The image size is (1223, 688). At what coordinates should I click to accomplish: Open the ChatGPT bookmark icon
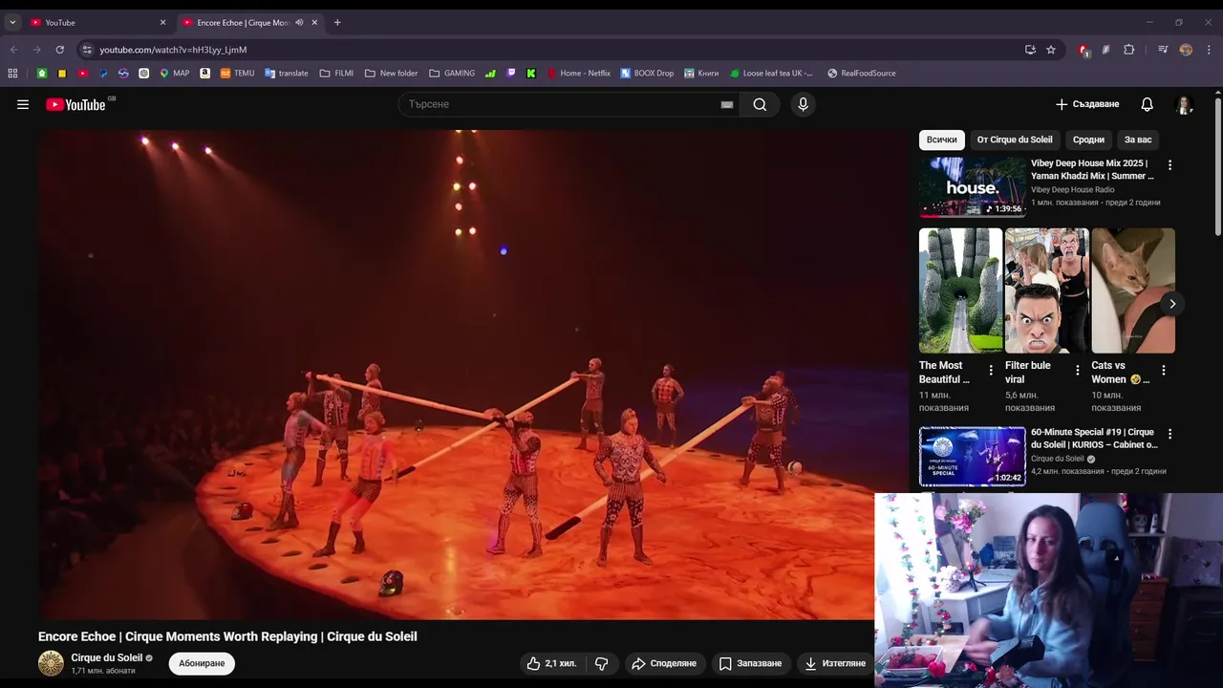point(144,73)
